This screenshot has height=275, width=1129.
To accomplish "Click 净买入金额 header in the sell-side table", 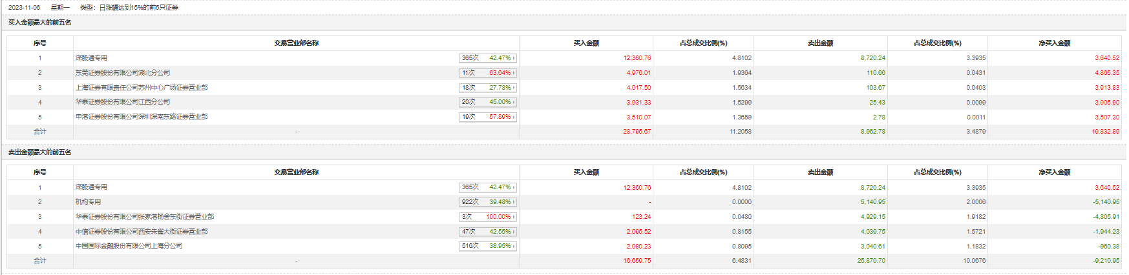I will [x=1055, y=172].
